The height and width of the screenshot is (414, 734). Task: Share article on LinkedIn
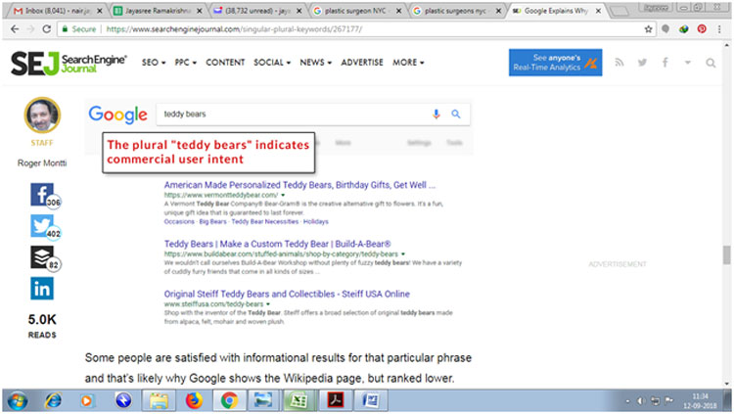[x=42, y=289]
